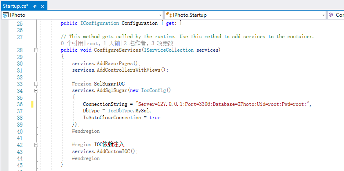Click the IConfiguration type on line 25

tap(100, 23)
